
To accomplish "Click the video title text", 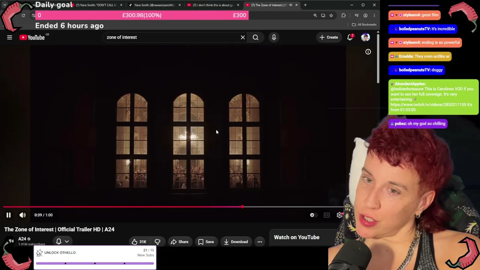I will 59,229.
